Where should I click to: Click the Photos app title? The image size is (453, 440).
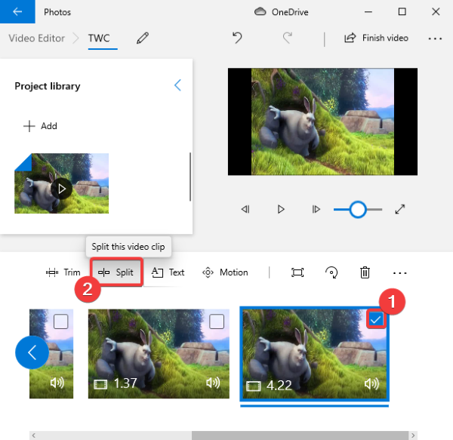tap(57, 12)
